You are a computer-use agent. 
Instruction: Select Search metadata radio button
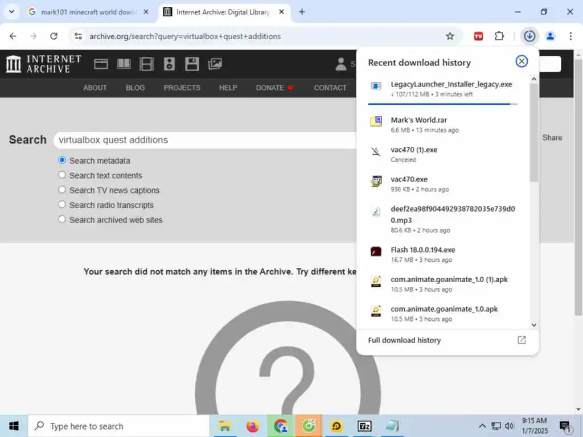[62, 160]
